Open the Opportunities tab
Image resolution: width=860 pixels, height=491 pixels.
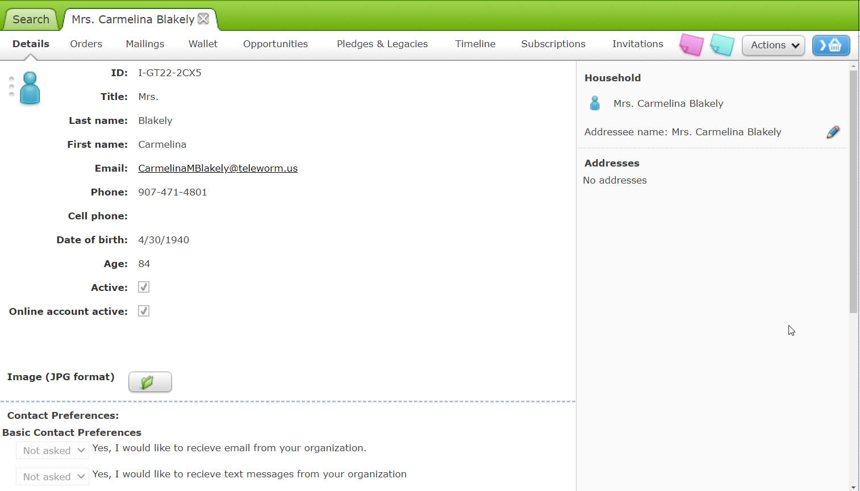275,44
